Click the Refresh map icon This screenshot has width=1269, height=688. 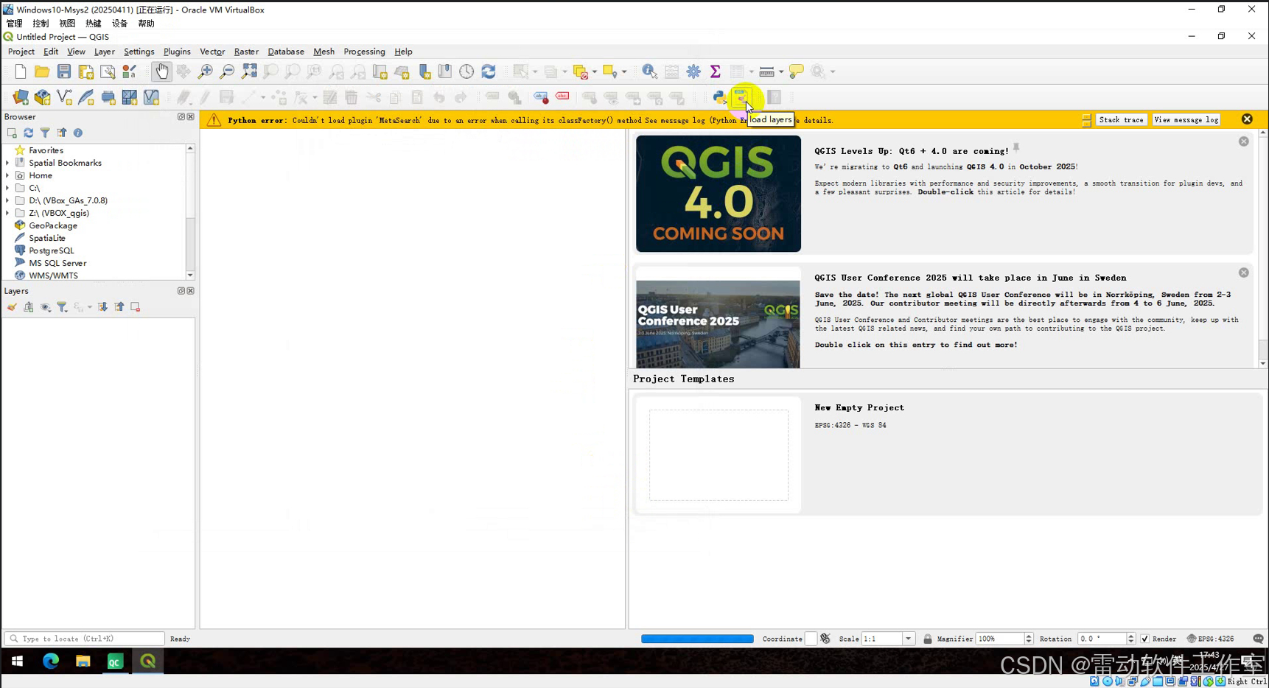point(489,71)
